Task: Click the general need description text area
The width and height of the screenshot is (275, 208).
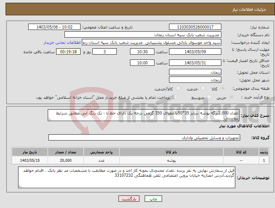Action: 144,115
